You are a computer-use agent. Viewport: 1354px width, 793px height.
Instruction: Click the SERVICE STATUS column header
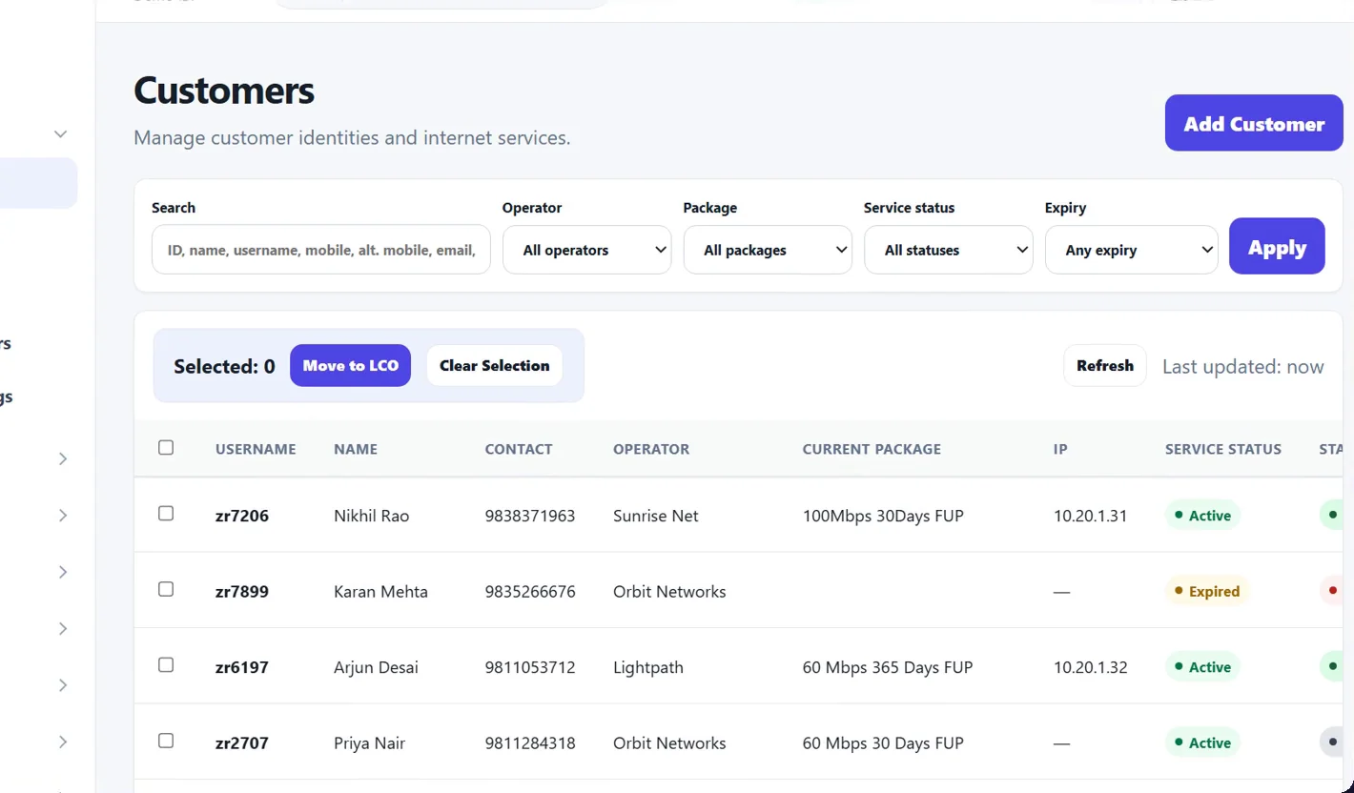point(1223,449)
